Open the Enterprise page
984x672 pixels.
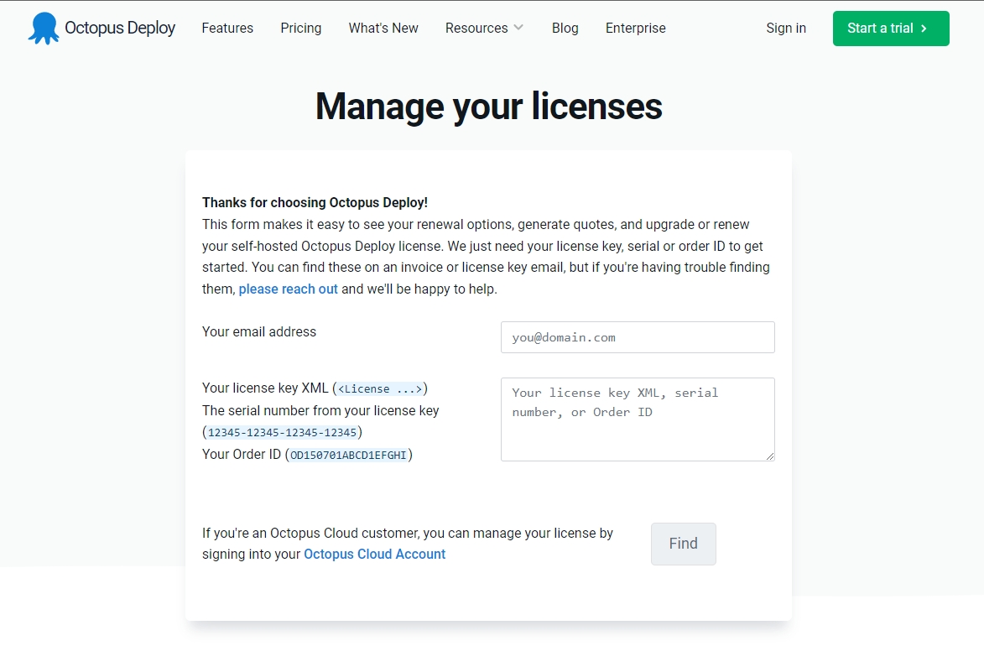point(636,29)
